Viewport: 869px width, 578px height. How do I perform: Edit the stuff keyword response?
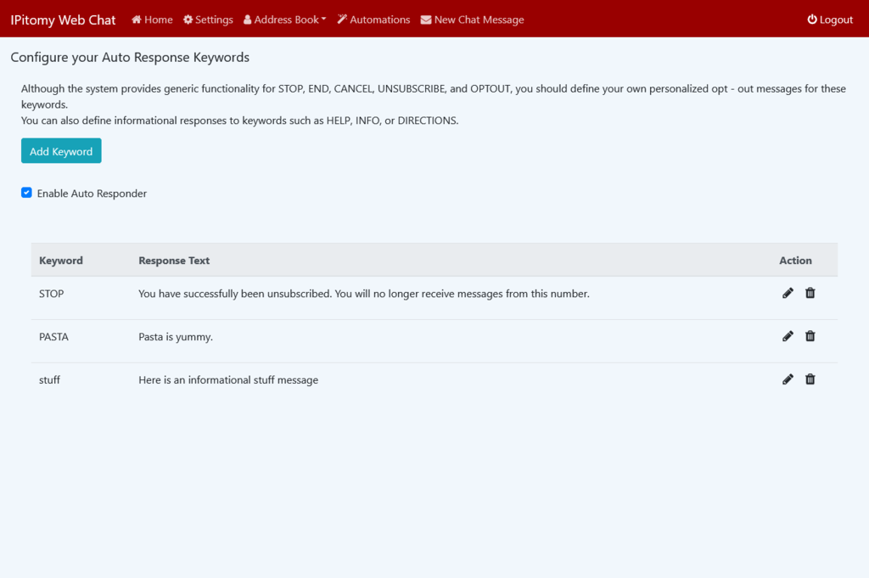[x=788, y=379]
